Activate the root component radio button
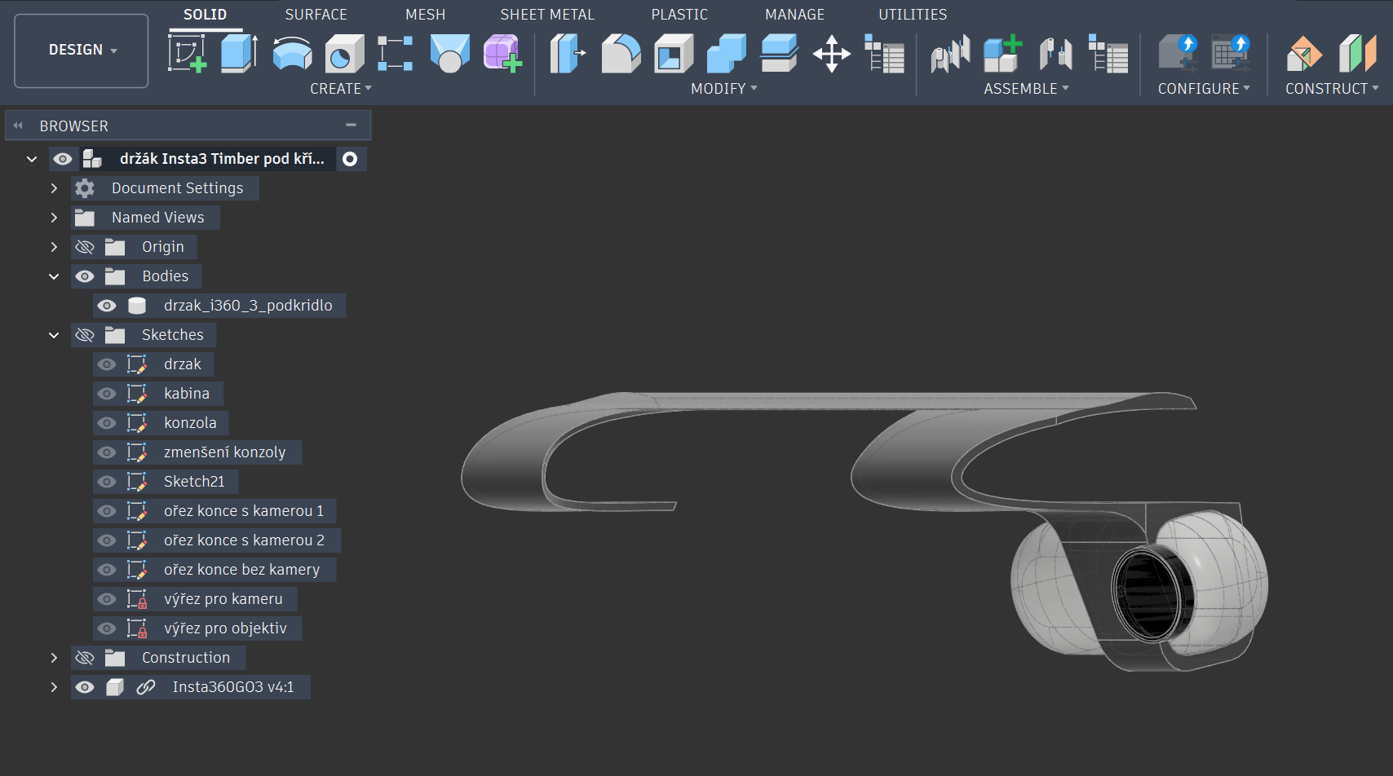1393x776 pixels. pyautogui.click(x=350, y=159)
